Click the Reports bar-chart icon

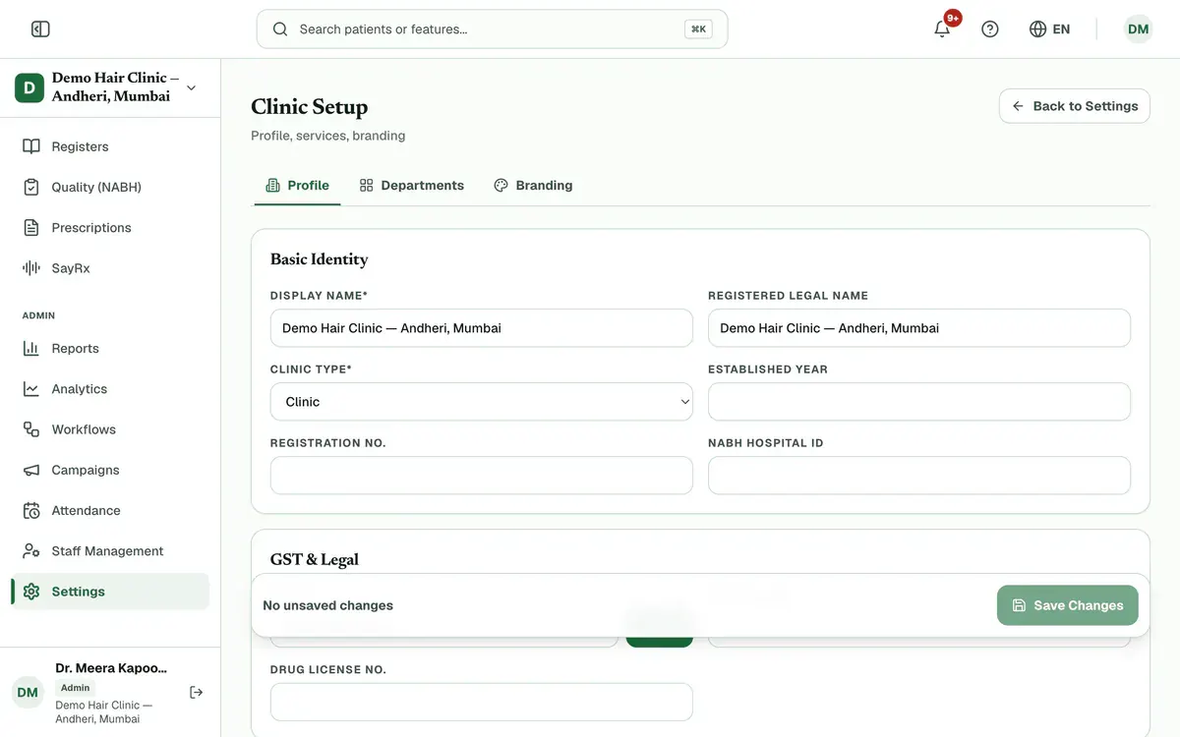click(x=31, y=348)
